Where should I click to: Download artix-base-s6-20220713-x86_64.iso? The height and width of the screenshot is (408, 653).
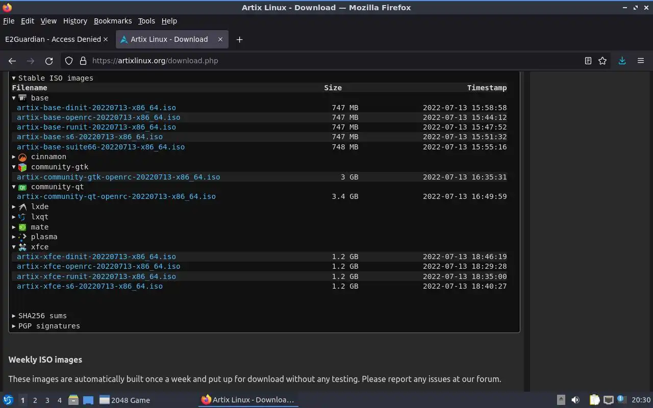point(90,137)
